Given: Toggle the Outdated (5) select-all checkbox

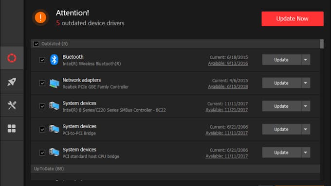Looking at the screenshot, I should click(37, 44).
